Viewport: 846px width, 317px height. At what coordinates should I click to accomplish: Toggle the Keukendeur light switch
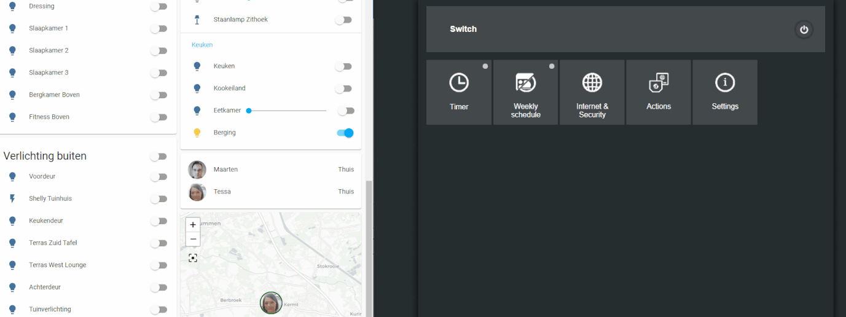click(x=159, y=221)
